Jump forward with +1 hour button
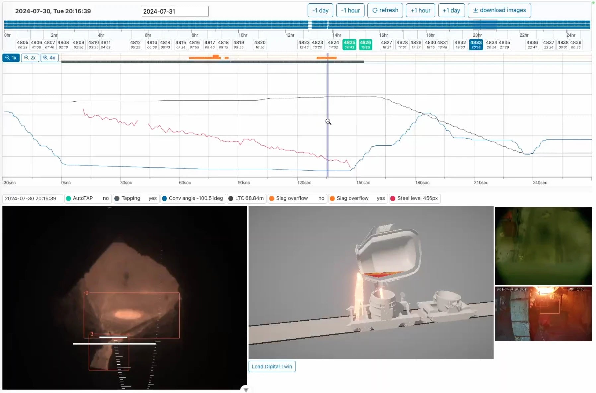This screenshot has width=596, height=393. pyautogui.click(x=420, y=10)
